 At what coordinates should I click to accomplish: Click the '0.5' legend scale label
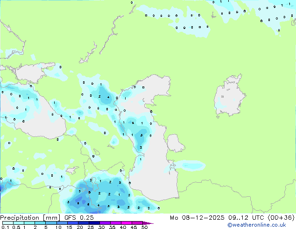pyautogui.click(x=16, y=227)
